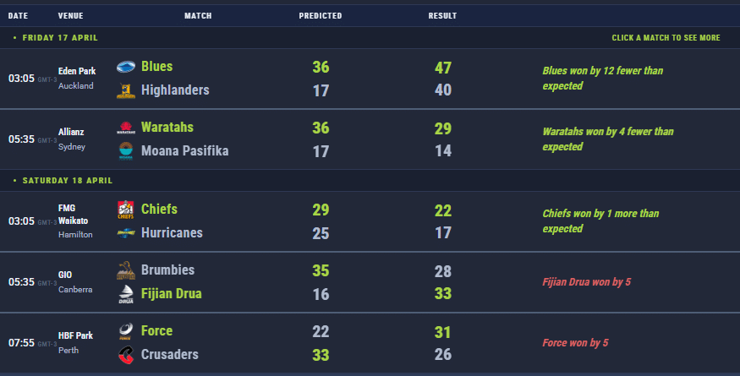Image resolution: width=740 pixels, height=376 pixels.
Task: Click the Force team logo
Action: (126, 331)
